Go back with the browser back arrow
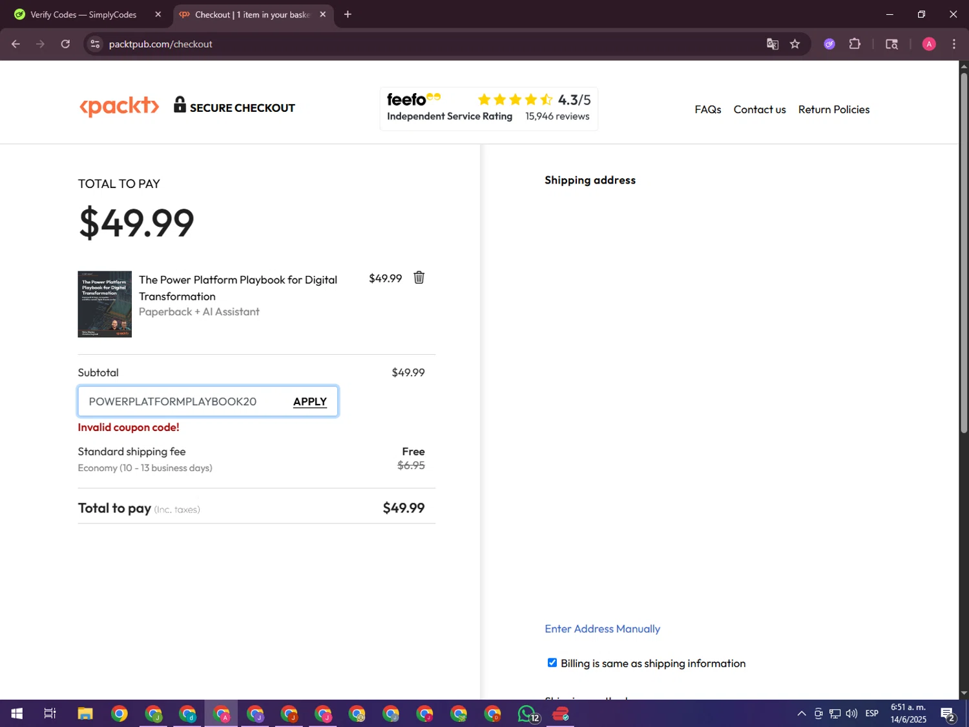This screenshot has width=969, height=727. coord(16,44)
